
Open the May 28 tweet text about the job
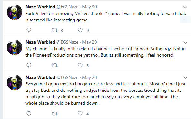(105, 93)
